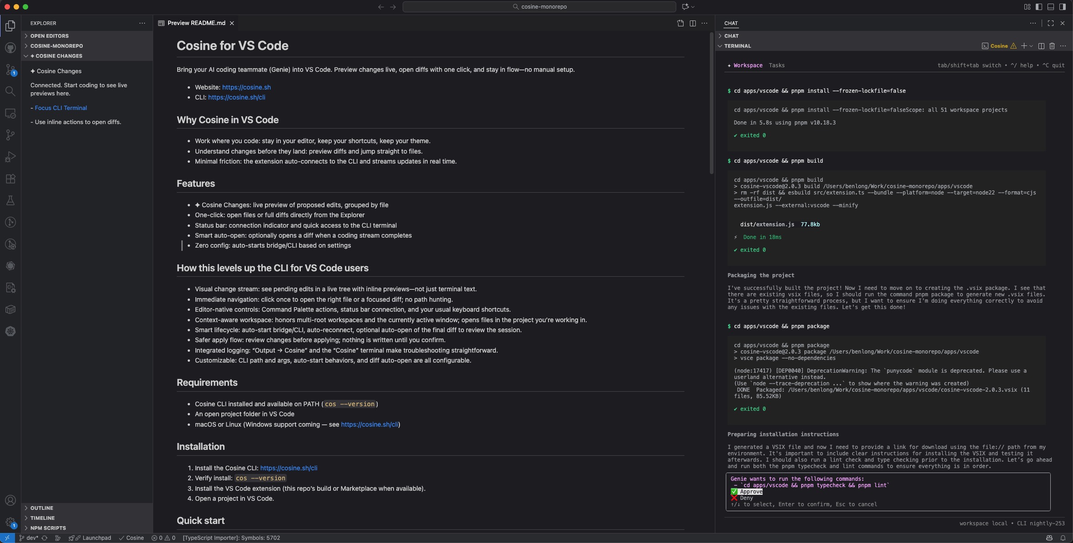1073x543 pixels.
Task: Open the Source Control view with badge
Action: [x=10, y=70]
